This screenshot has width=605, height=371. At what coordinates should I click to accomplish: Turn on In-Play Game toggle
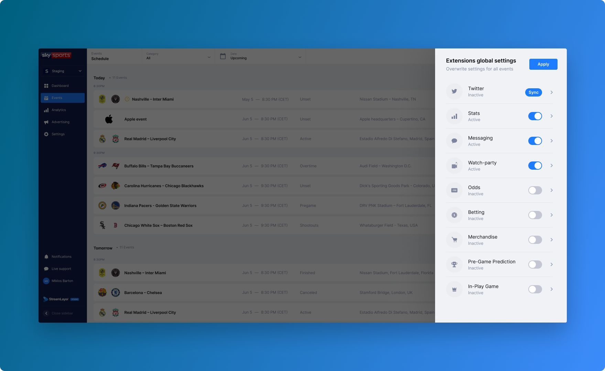tap(535, 289)
